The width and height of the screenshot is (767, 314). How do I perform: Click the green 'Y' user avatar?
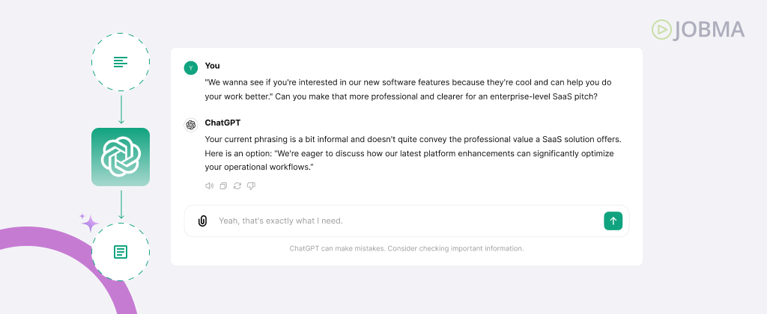pyautogui.click(x=191, y=68)
